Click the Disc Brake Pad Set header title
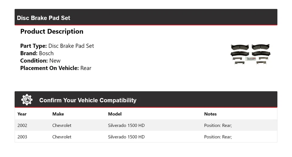292x157 pixels. click(x=43, y=18)
